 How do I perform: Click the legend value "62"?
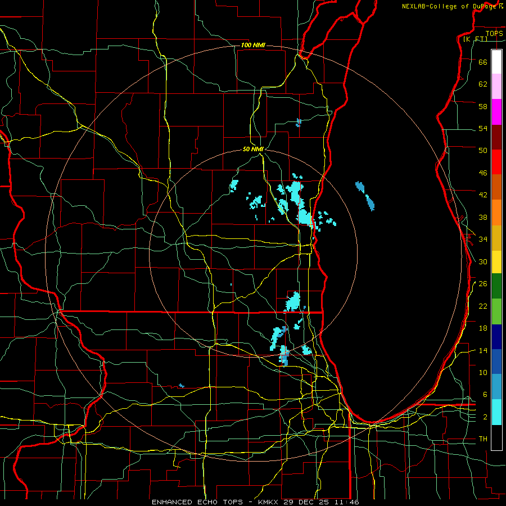coord(483,84)
